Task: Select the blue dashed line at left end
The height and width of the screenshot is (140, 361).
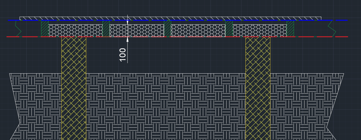Action: [x=12, y=20]
